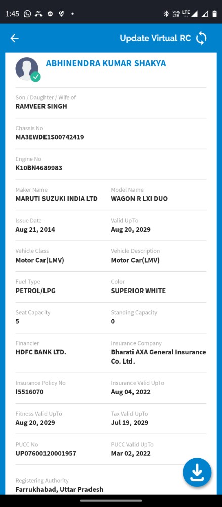The width and height of the screenshot is (222, 507).
Task: Tap the blue download floating button
Action: coord(197,473)
